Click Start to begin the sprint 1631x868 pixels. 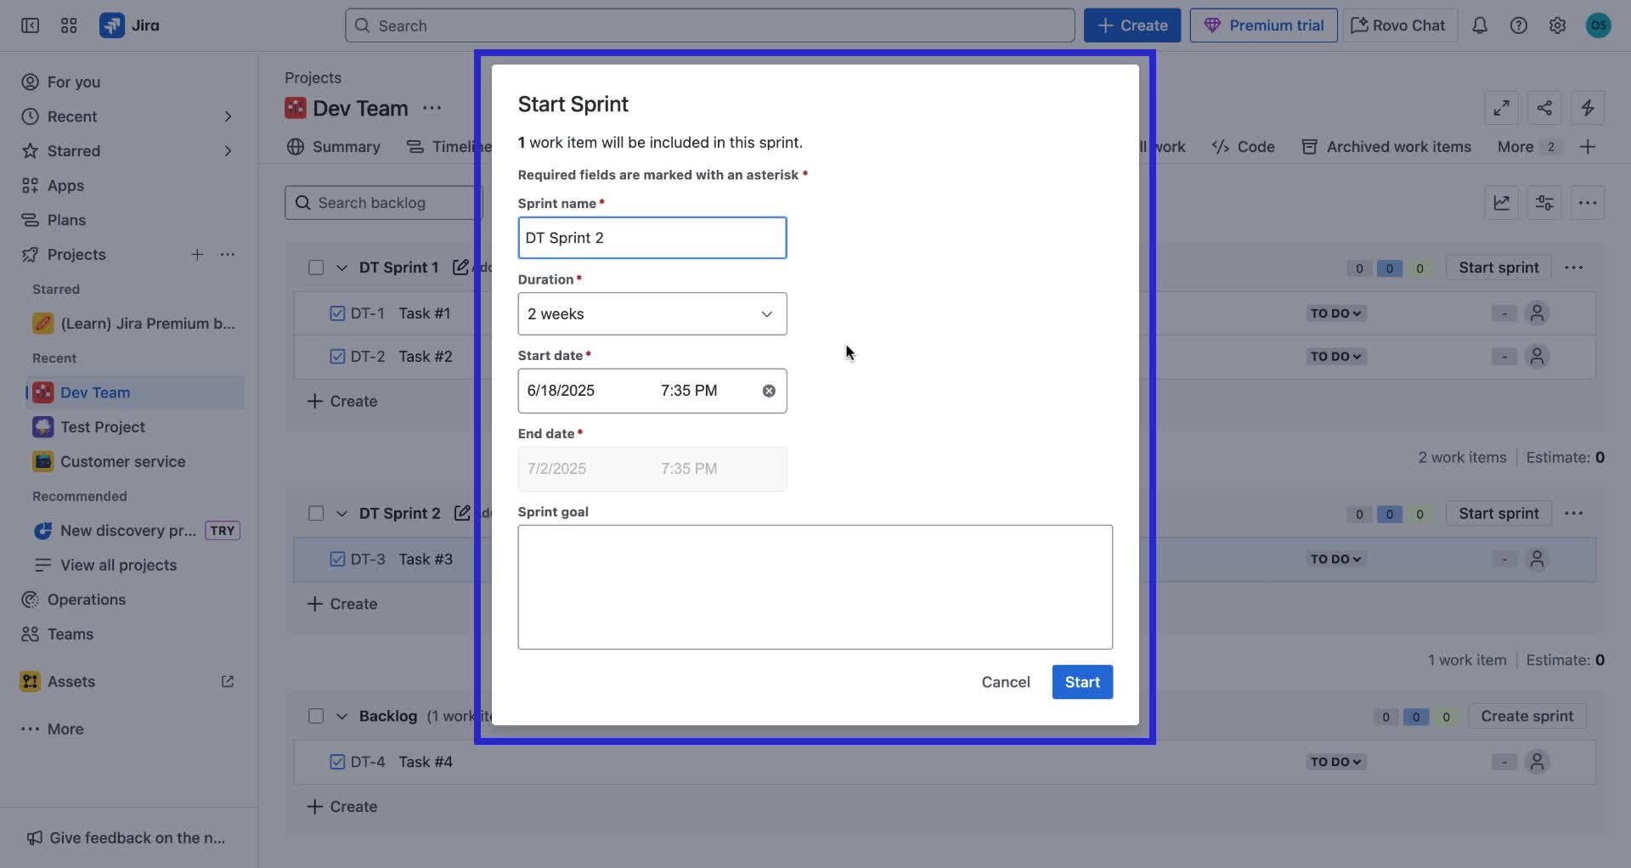coord(1081,681)
